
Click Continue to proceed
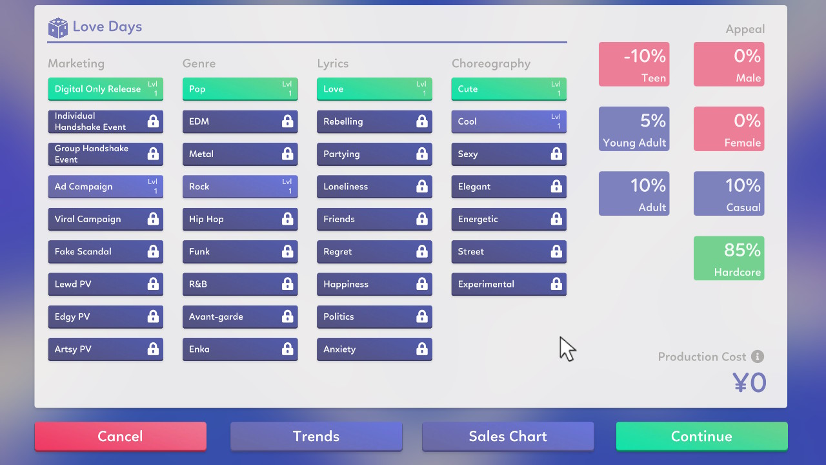click(x=702, y=436)
